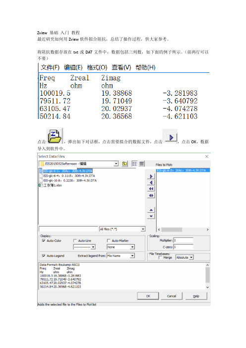Screen dimensions: 246x348
Task: Open Extract legend from File Name dropdown
Action: click(x=132, y=256)
